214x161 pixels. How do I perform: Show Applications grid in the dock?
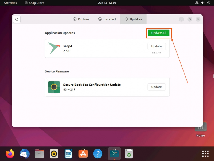[205, 153]
